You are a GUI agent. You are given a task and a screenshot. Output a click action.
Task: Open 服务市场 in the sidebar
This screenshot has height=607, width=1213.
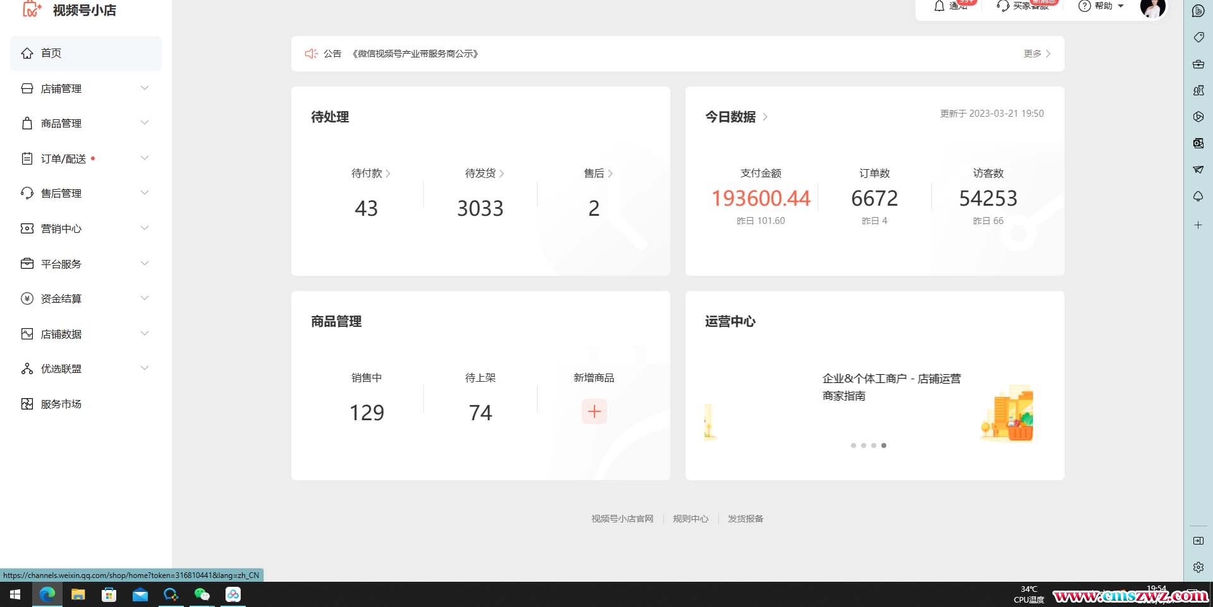61,404
